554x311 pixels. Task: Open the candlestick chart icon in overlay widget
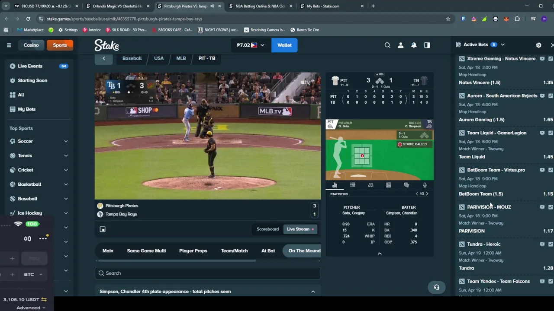click(27, 238)
